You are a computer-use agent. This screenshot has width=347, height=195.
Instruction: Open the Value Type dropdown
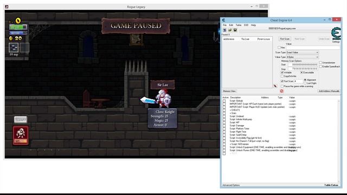(x=303, y=57)
